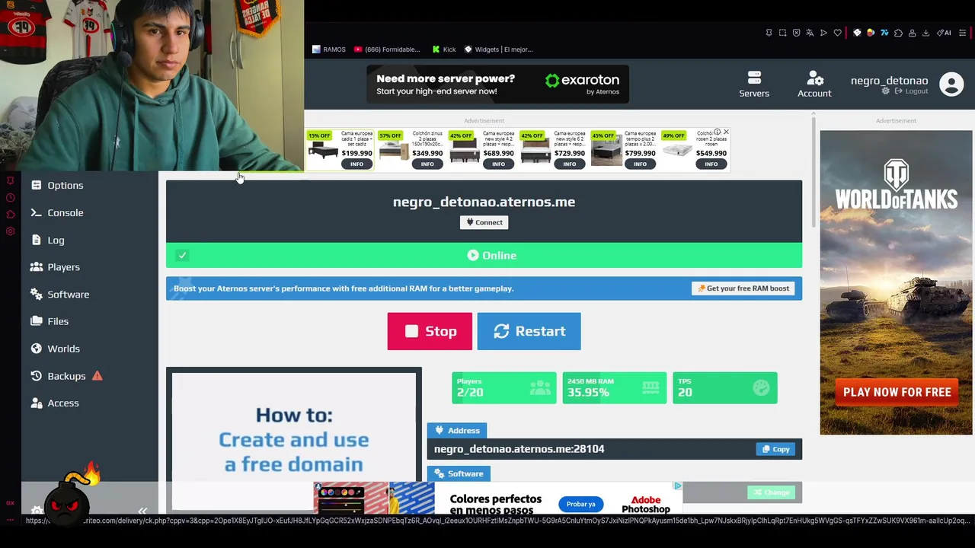Screen dimensions: 975x548
Task: Click the send/flow arrow icon in toolbar
Action: pyautogui.click(x=823, y=33)
